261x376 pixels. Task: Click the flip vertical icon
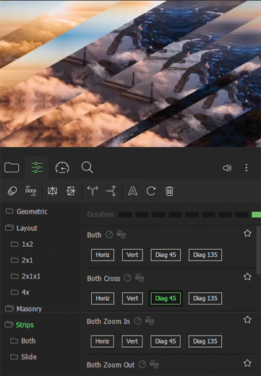tap(71, 191)
